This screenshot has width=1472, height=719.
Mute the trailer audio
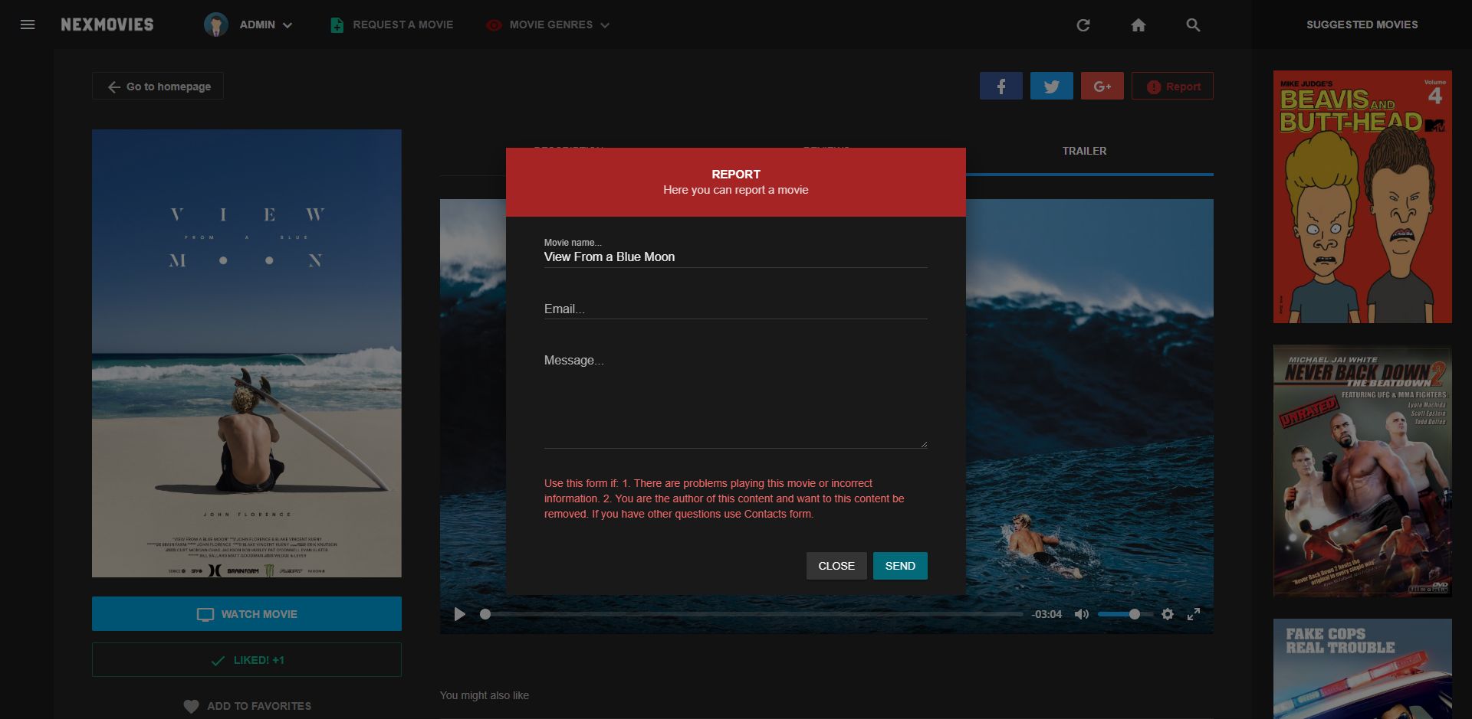point(1082,614)
